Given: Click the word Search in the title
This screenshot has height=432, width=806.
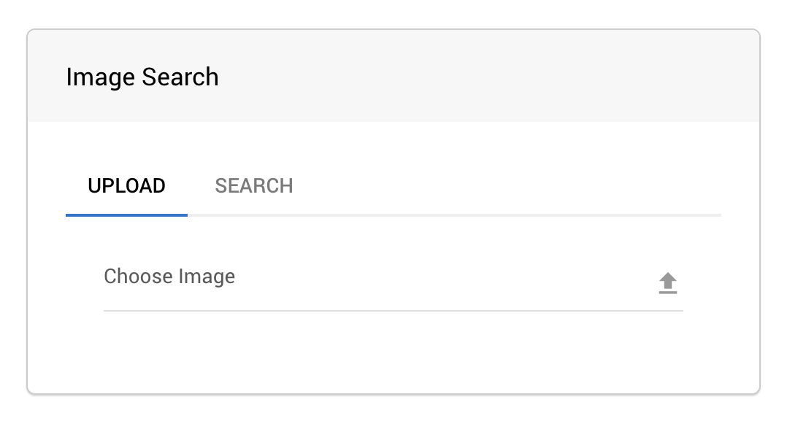Looking at the screenshot, I should pos(180,77).
